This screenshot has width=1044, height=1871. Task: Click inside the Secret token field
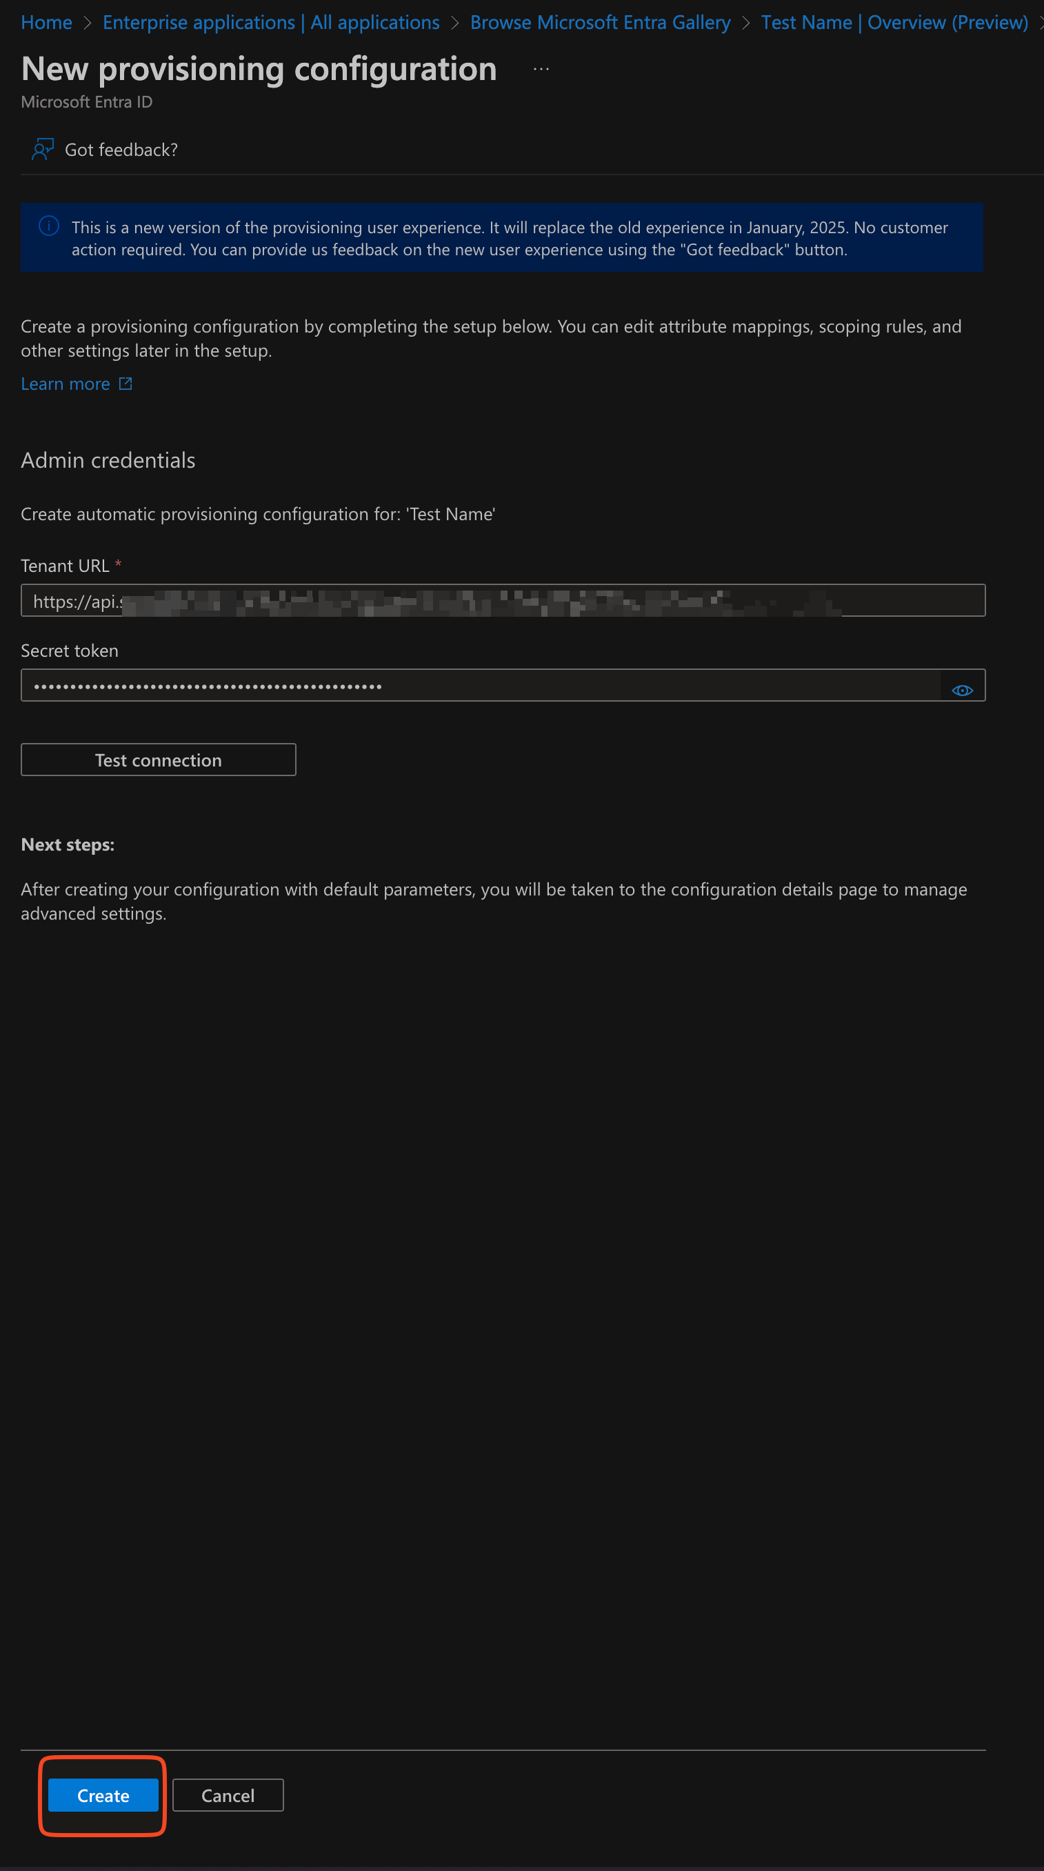pos(479,686)
